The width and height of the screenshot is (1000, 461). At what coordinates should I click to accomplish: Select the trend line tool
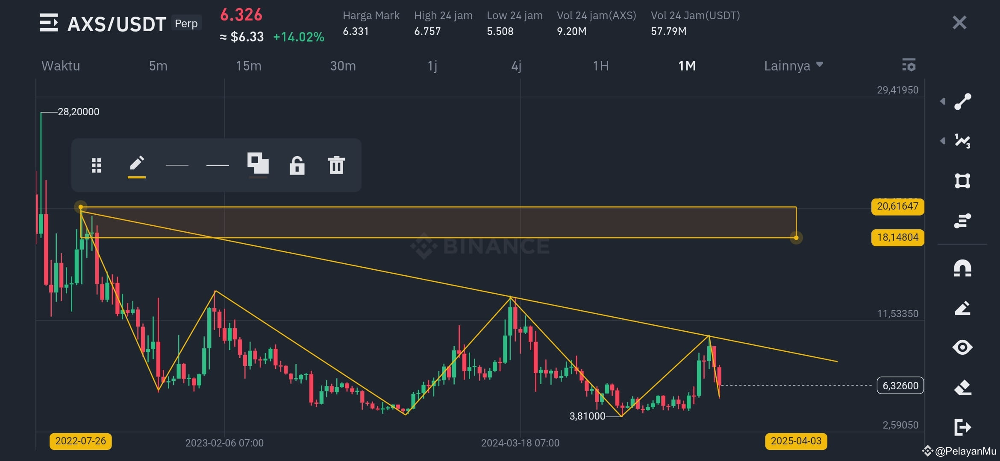point(962,102)
